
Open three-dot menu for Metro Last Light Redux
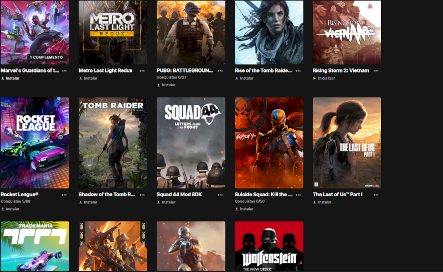click(x=142, y=71)
